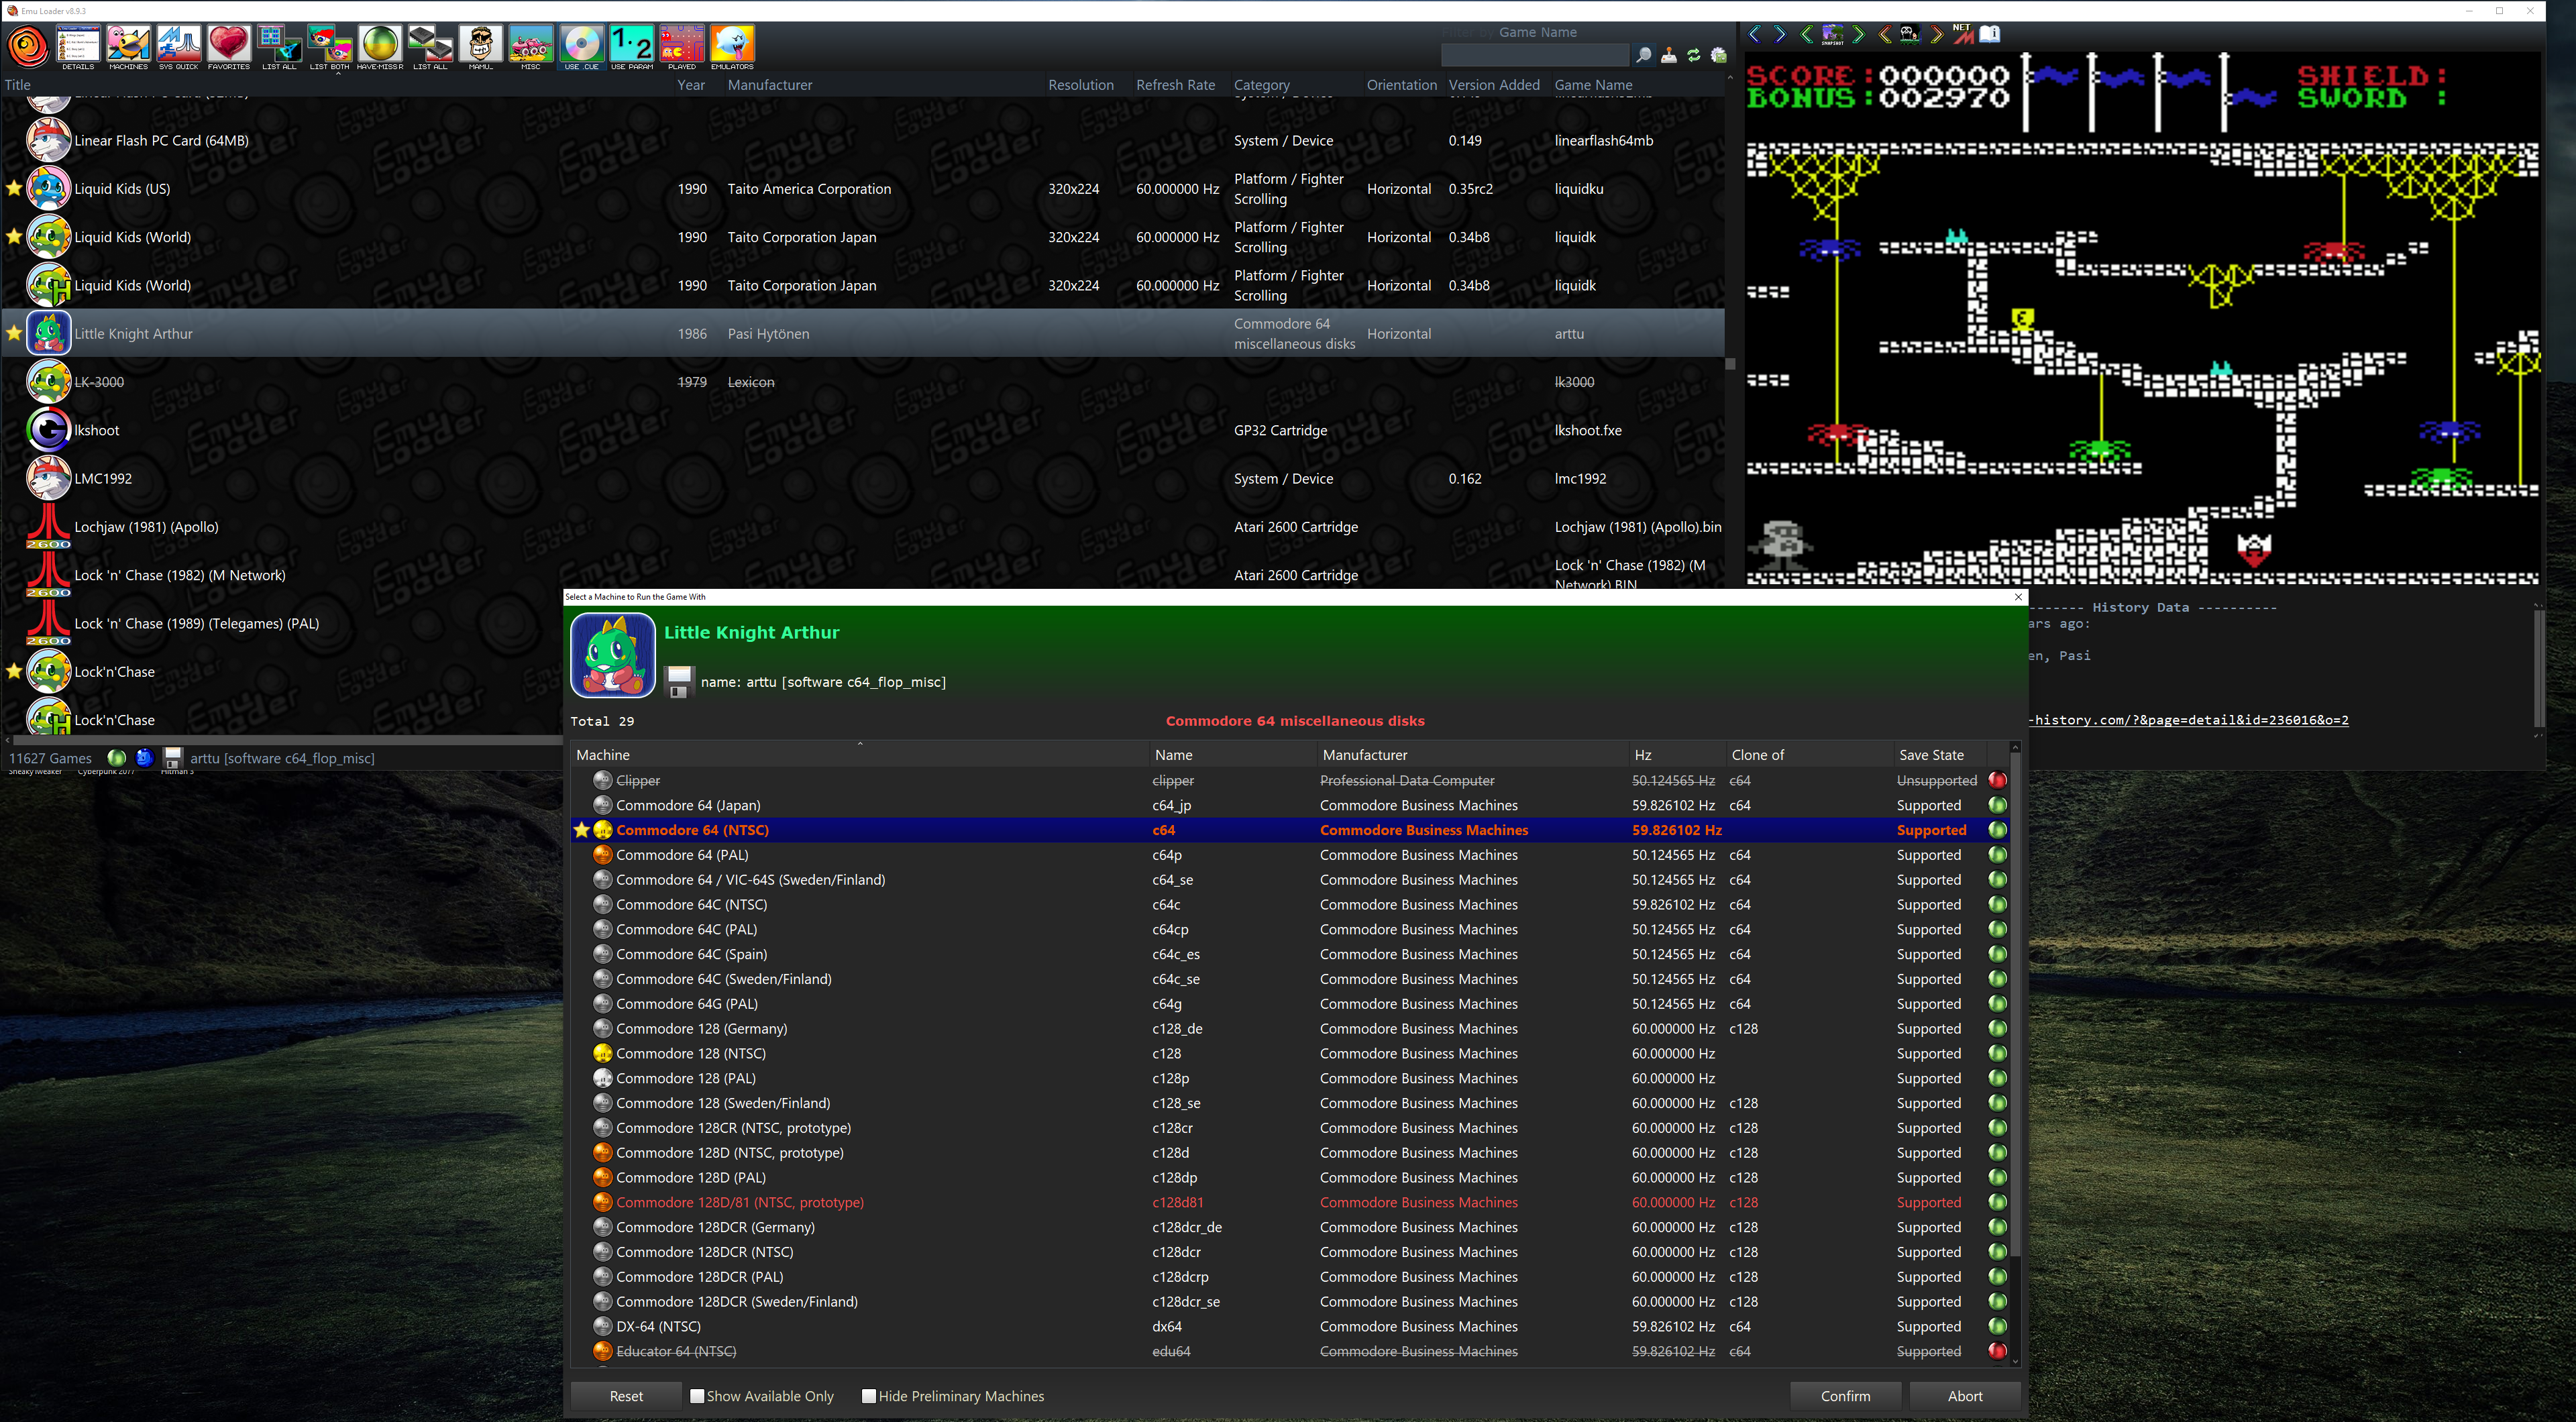Viewport: 2576px width, 1422px height.
Task: Select Commodore 64 (PAL) machine row
Action: click(x=682, y=855)
